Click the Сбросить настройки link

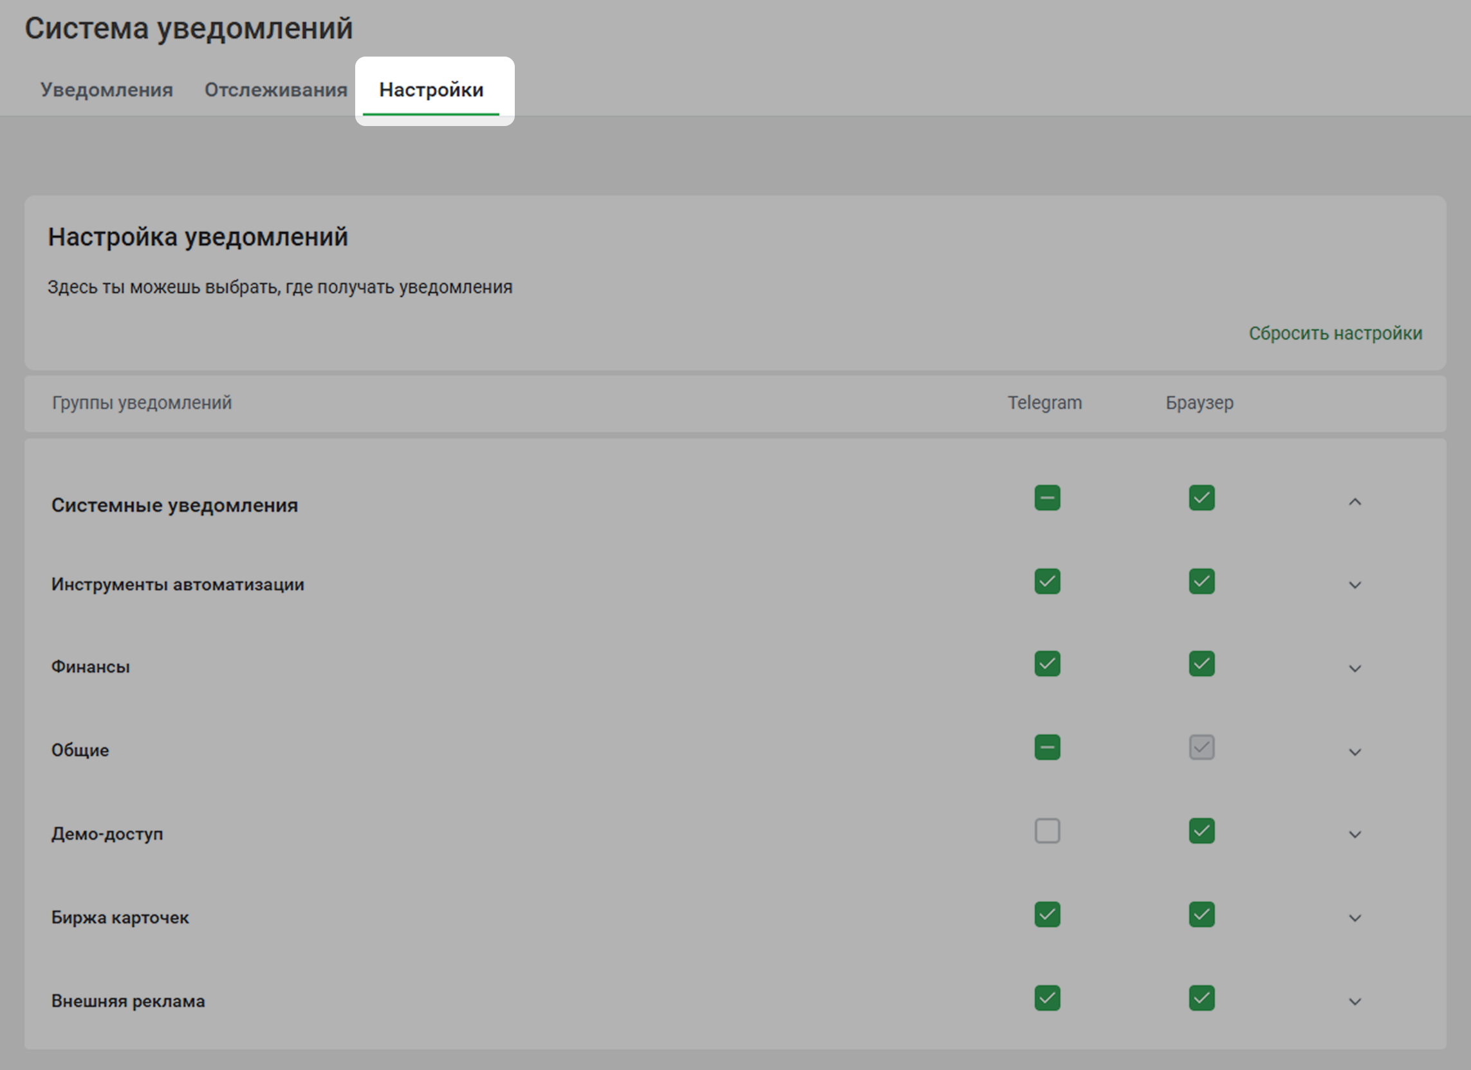pos(1335,333)
